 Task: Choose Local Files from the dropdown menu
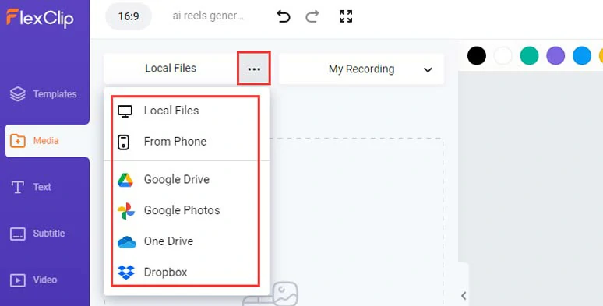pyautogui.click(x=185, y=111)
